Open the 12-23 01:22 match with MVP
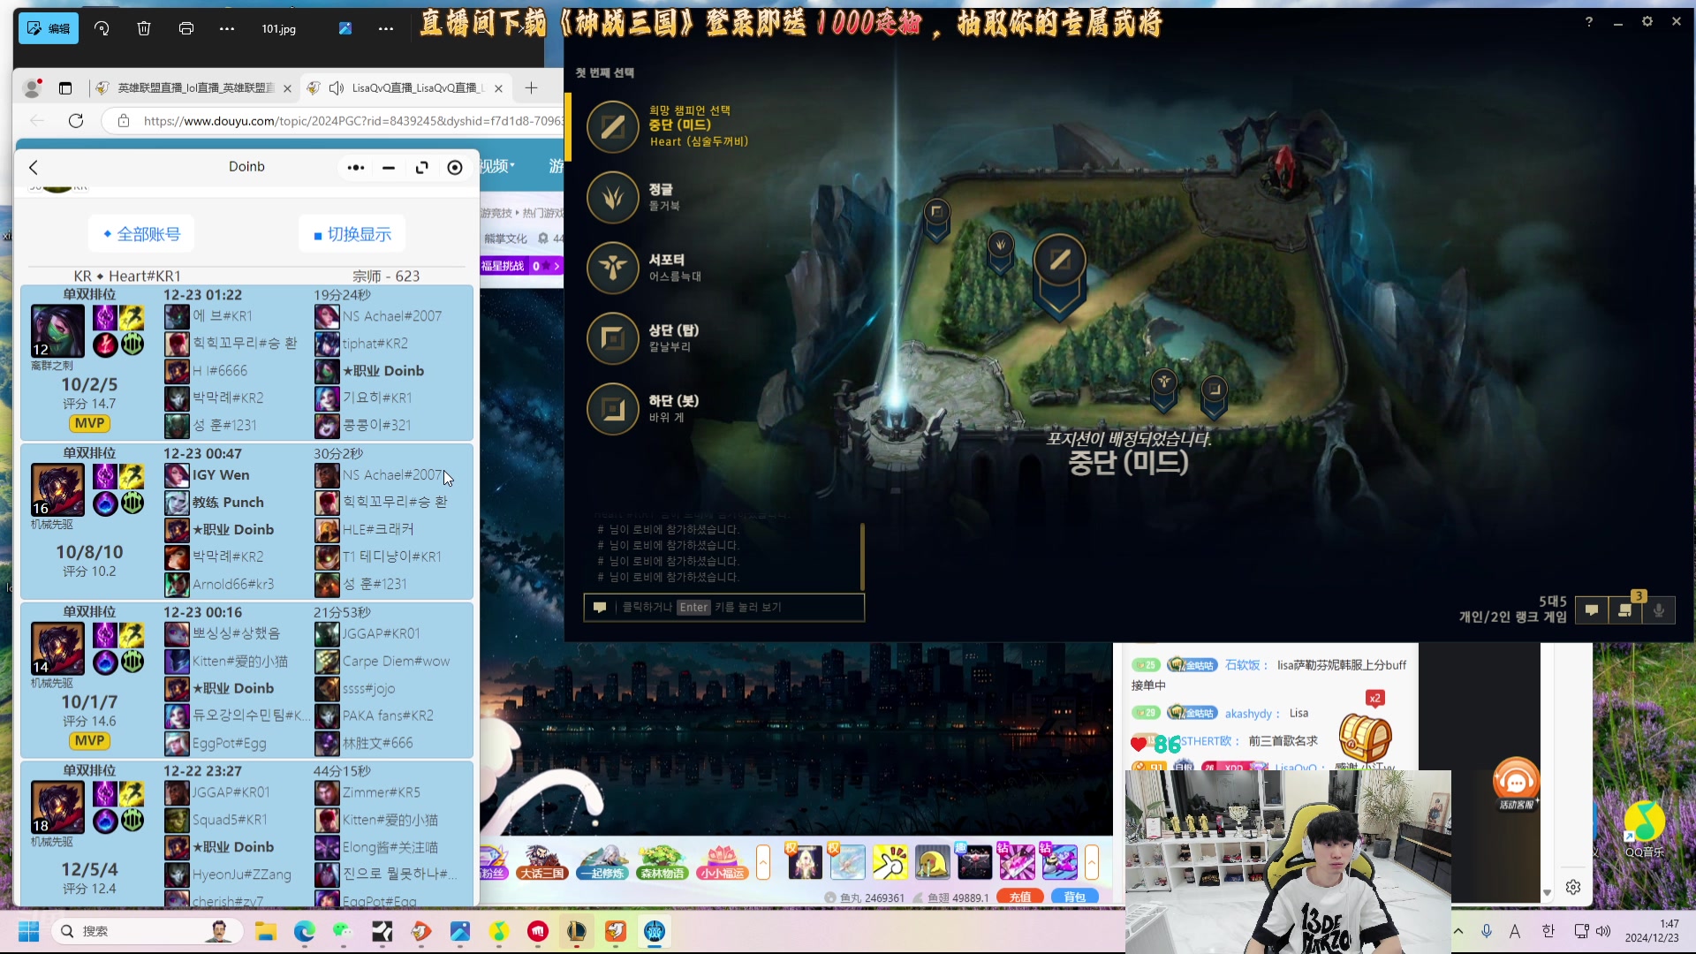The width and height of the screenshot is (1696, 954). click(x=246, y=363)
